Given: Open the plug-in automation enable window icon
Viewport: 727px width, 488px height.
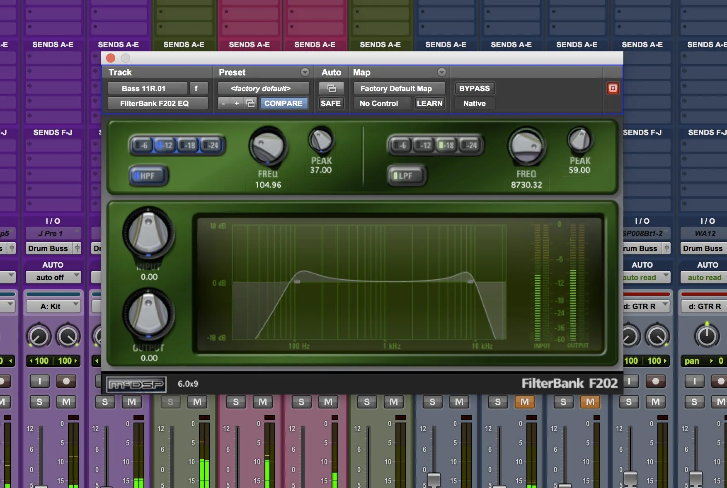Looking at the screenshot, I should (x=331, y=88).
